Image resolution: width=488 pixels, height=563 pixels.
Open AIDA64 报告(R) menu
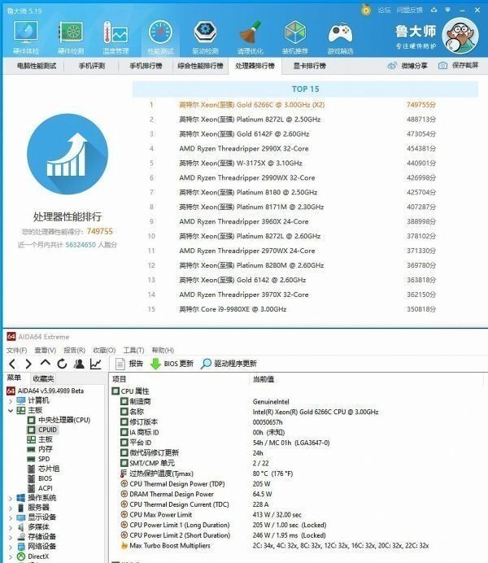(x=74, y=350)
